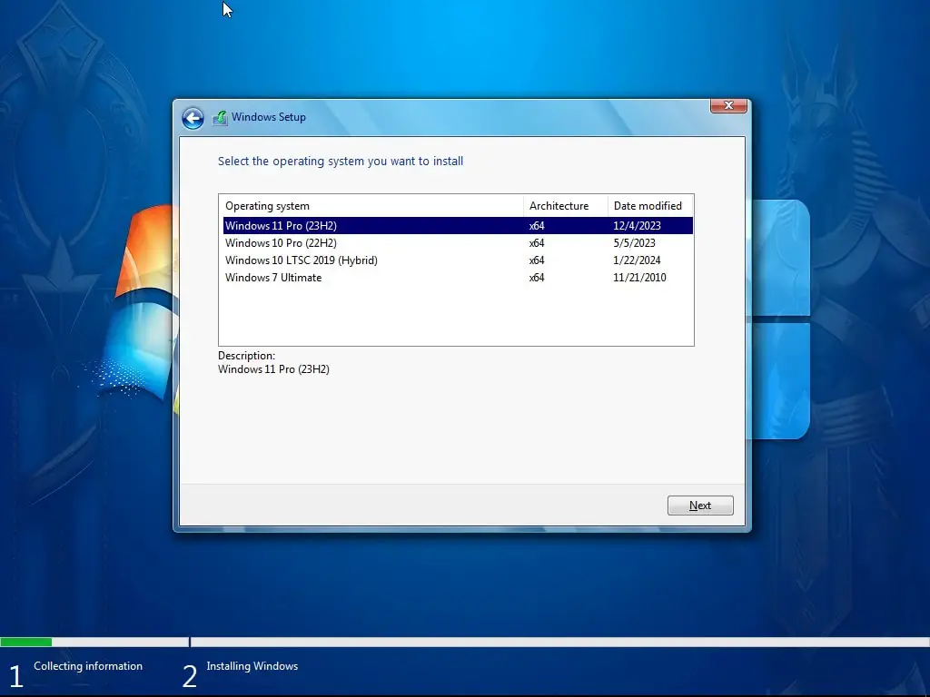Screen dimensions: 930x697
Task: Click the Architecture column header
Action: pos(559,206)
